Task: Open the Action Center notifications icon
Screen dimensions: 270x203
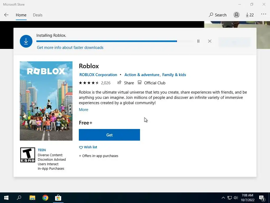Action: (262, 198)
